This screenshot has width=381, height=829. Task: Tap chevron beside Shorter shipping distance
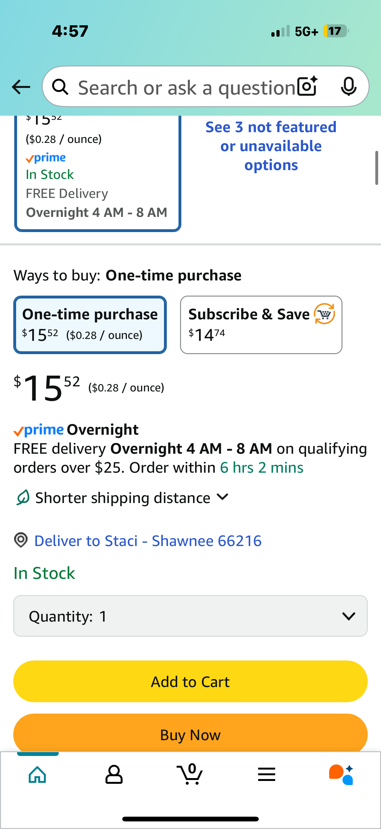point(222,497)
